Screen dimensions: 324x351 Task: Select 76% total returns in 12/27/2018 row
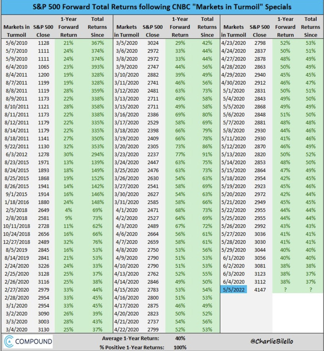pos(98,242)
